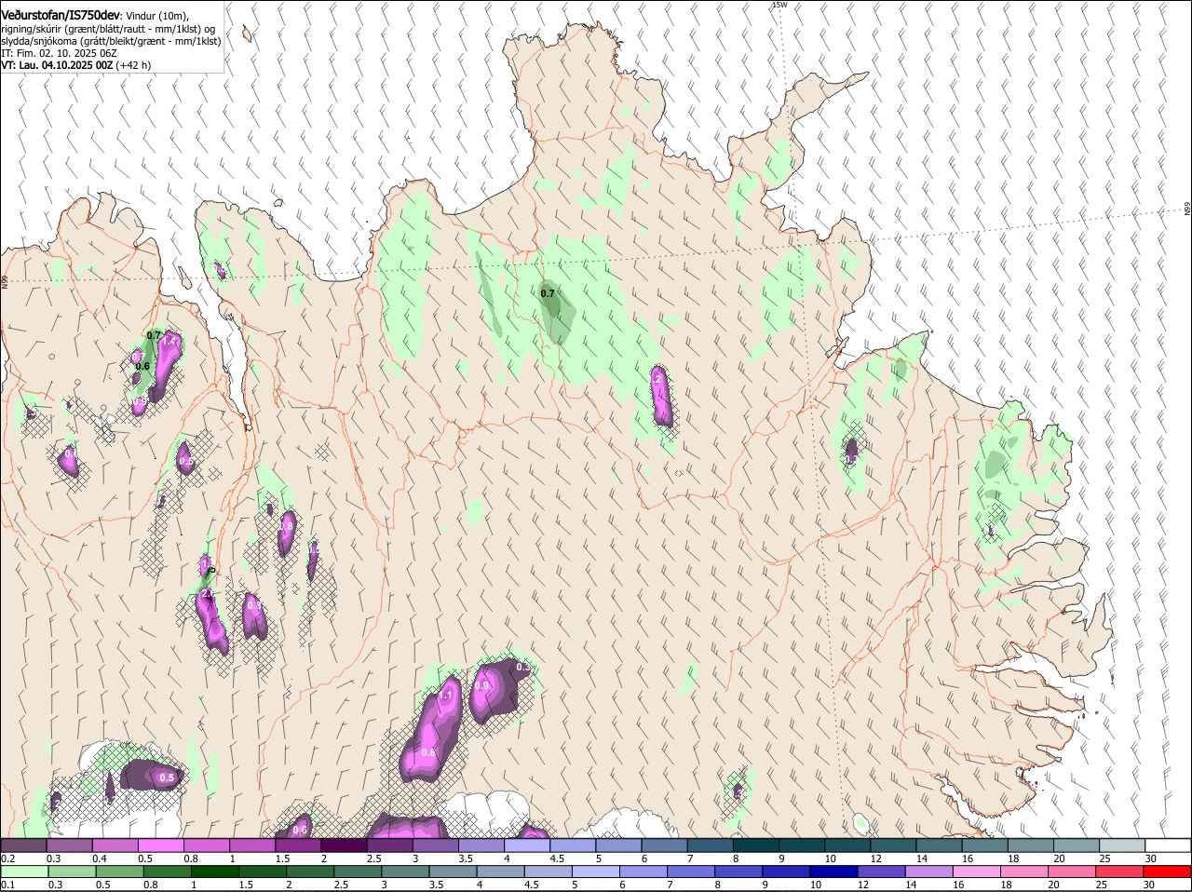Viewport: 1192px width, 892px height.
Task: Click the 0.9 value in the southern purple blob
Action: point(481,685)
